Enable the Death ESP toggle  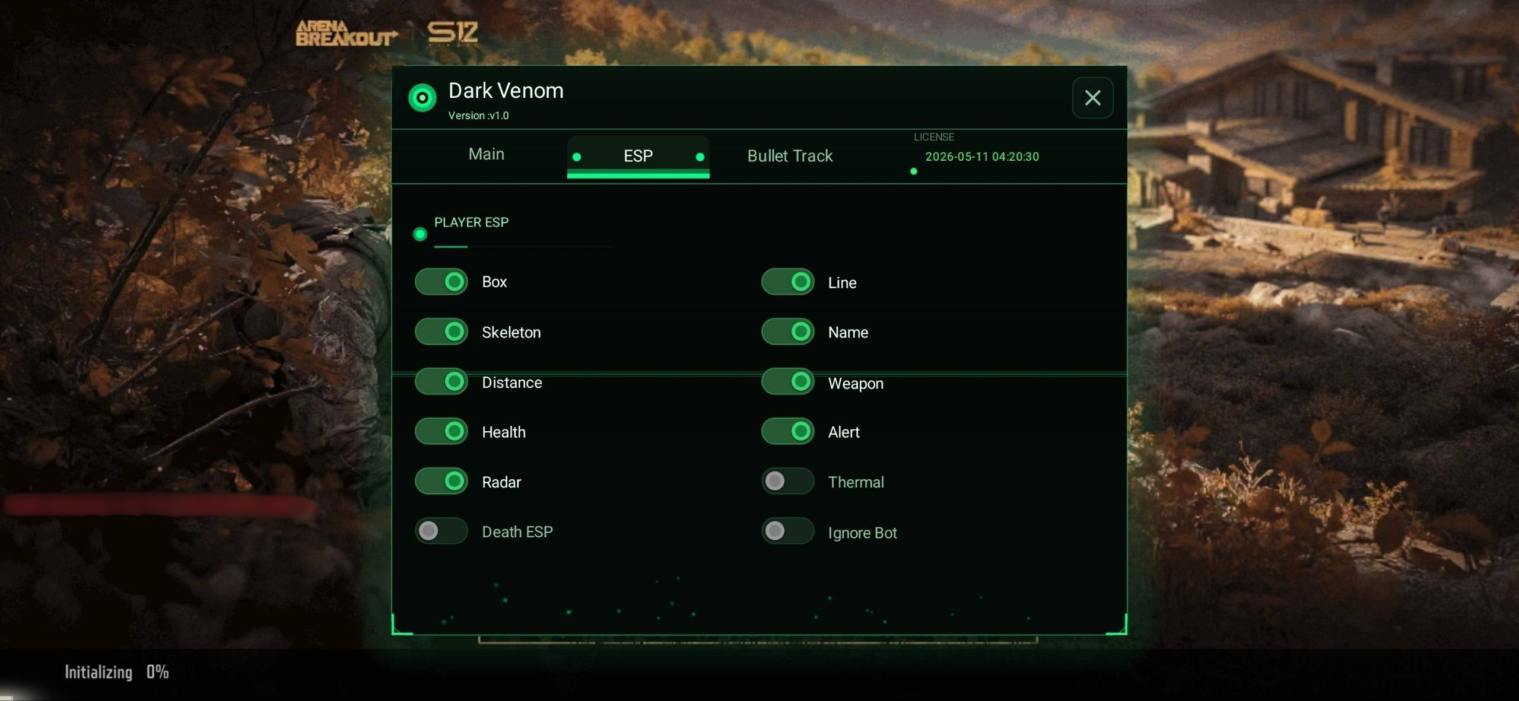[x=441, y=531]
